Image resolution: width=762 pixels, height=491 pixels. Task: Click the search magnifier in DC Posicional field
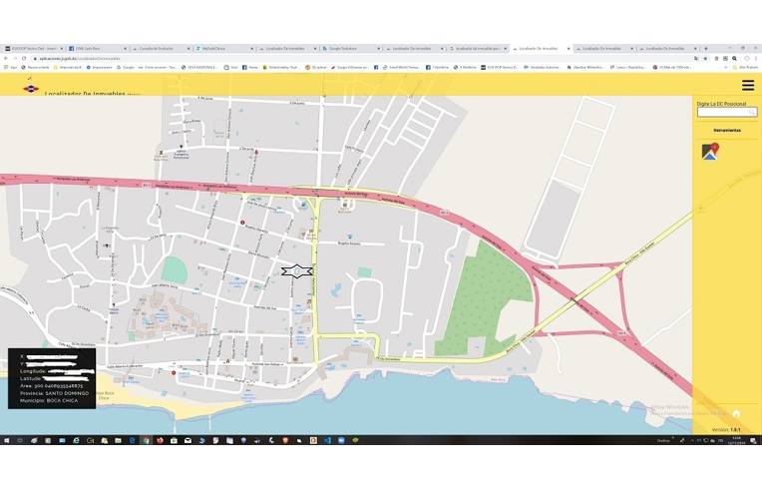click(752, 112)
